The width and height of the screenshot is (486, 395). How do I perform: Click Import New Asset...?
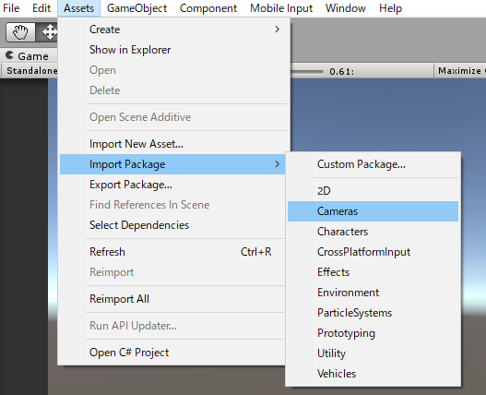[172, 144]
